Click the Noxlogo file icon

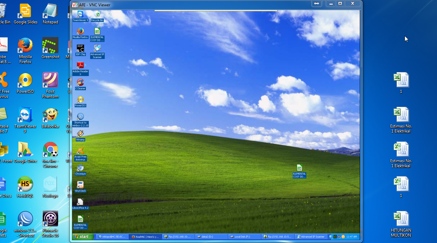click(50, 187)
